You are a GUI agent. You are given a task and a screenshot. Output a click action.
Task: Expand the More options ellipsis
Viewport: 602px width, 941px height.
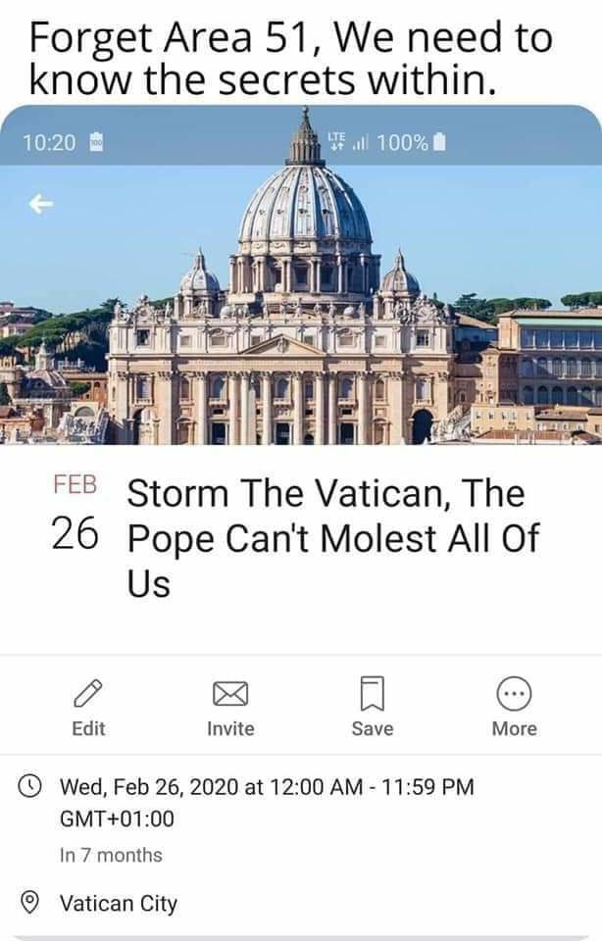tap(514, 694)
